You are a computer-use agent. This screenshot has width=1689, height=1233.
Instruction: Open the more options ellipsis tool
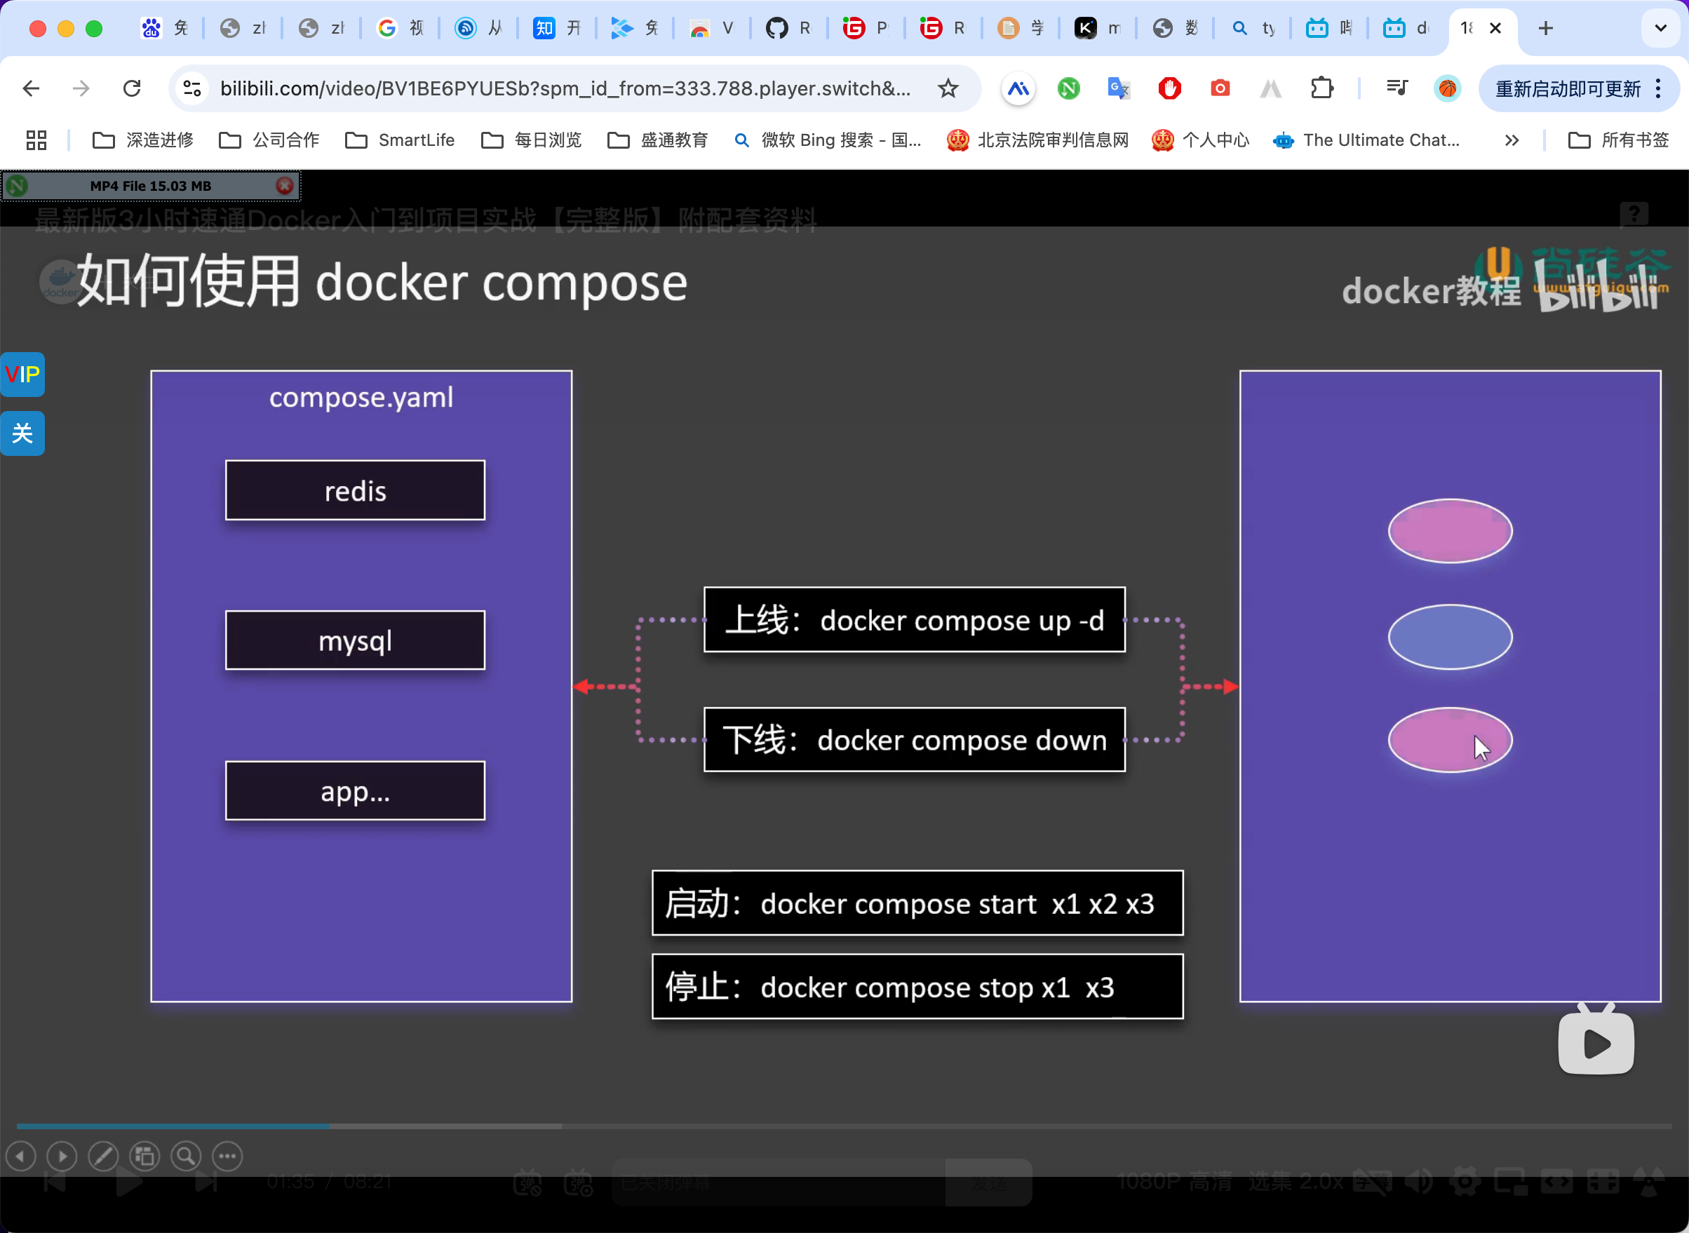(227, 1157)
